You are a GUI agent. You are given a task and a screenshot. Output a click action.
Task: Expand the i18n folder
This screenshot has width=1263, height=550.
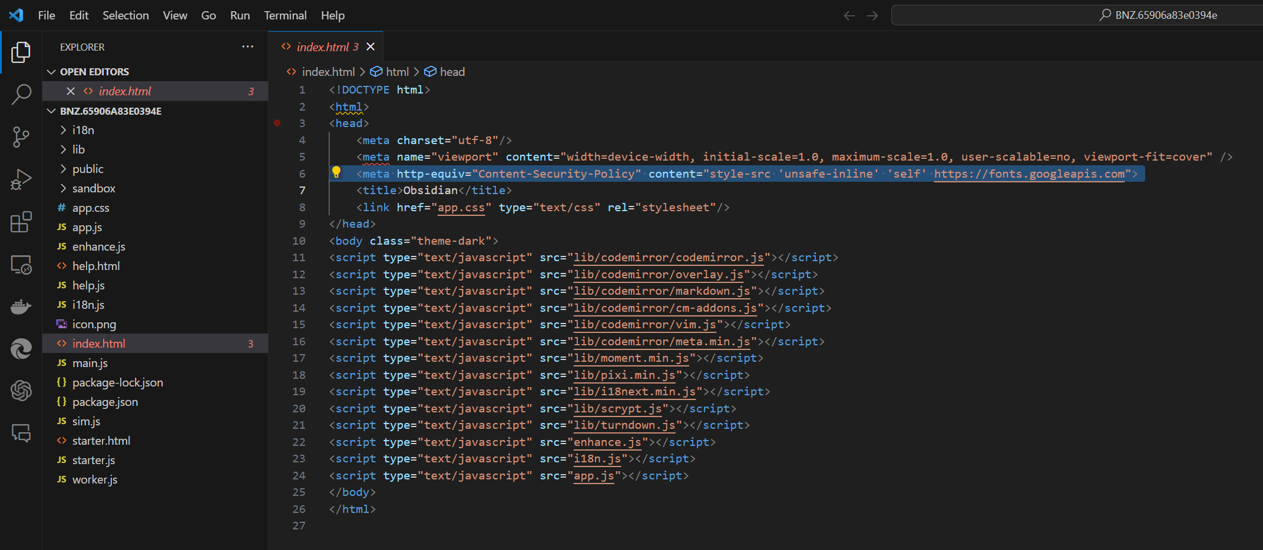pos(83,130)
